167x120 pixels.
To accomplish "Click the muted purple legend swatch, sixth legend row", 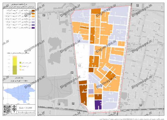I will pyautogui.click(x=33, y=25).
